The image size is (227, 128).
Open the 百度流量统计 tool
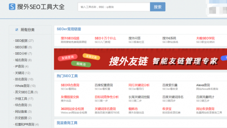(205, 97)
